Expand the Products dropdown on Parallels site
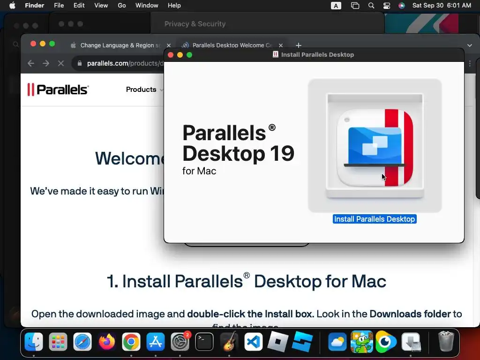 pyautogui.click(x=144, y=90)
